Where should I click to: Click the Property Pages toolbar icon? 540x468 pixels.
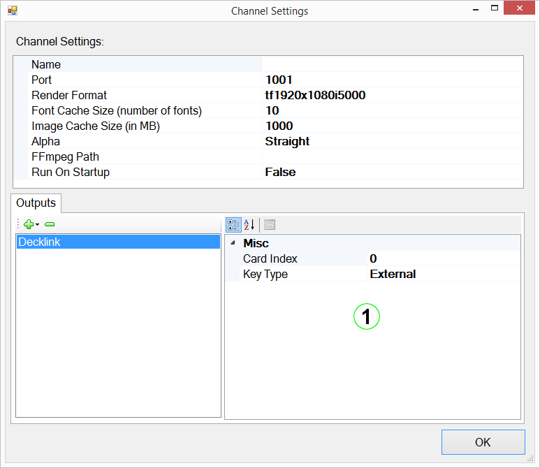click(x=270, y=225)
